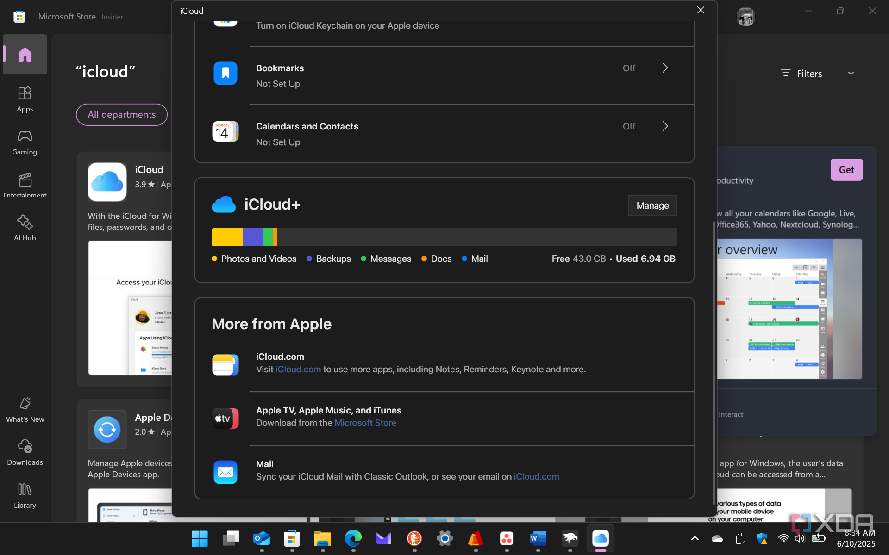The height and width of the screenshot is (555, 889).
Task: Click the purple Backups storage segment
Action: tap(253, 237)
